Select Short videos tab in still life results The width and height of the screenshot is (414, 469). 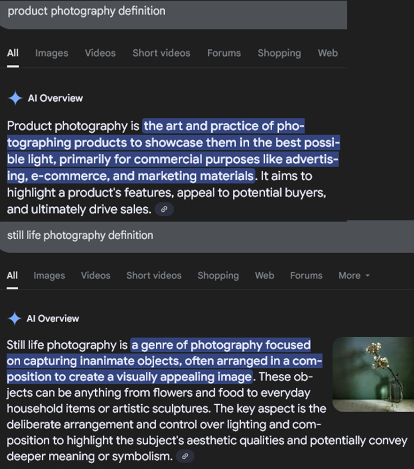point(153,275)
